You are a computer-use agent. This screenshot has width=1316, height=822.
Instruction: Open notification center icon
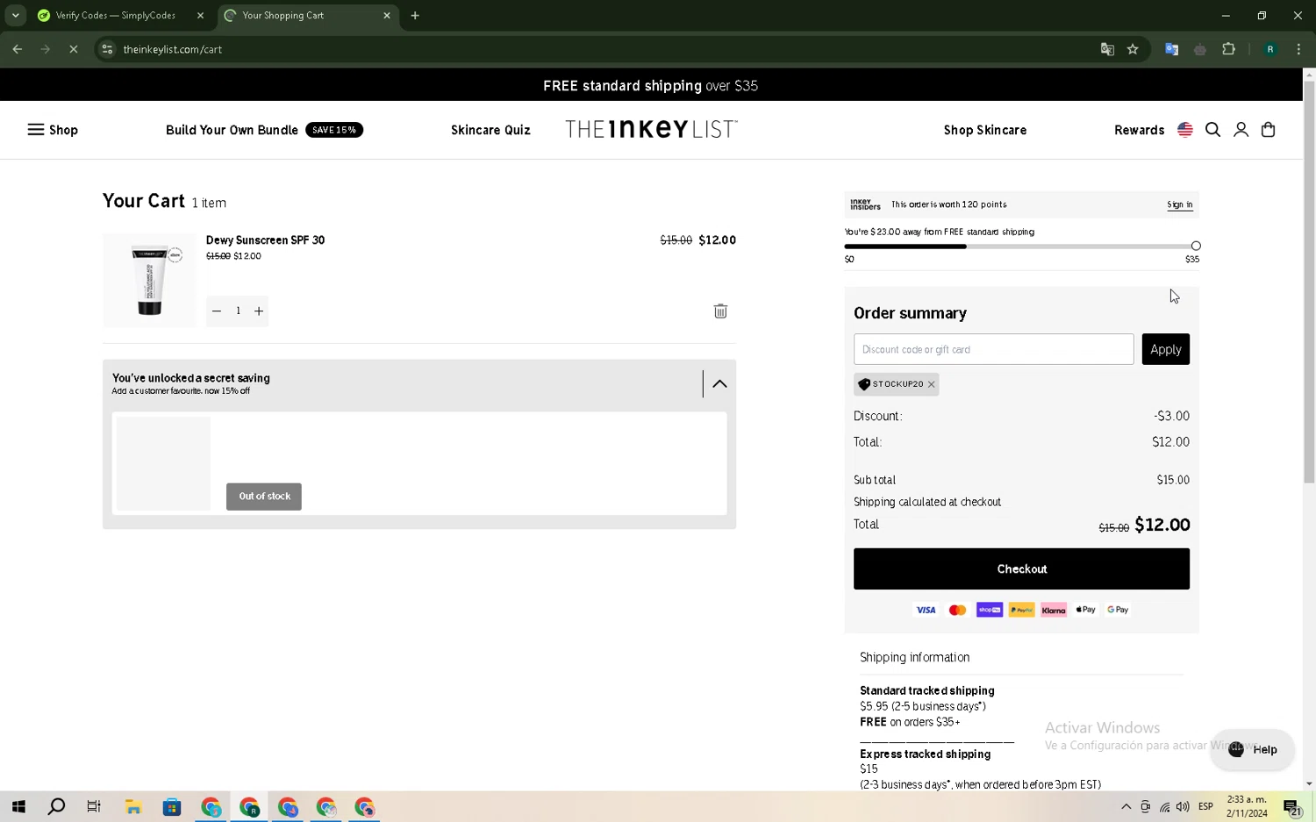coord(1292,807)
